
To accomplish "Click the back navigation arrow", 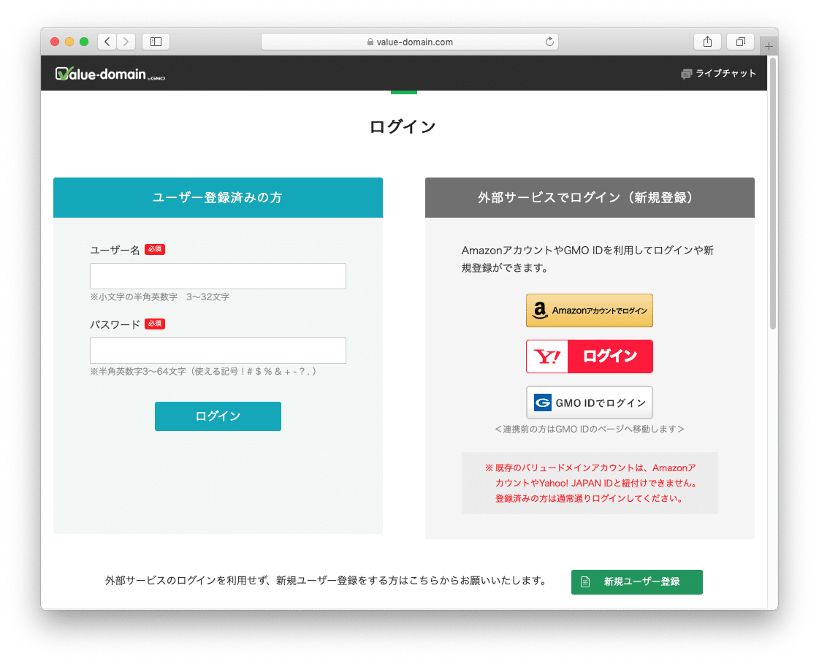I will pyautogui.click(x=107, y=42).
